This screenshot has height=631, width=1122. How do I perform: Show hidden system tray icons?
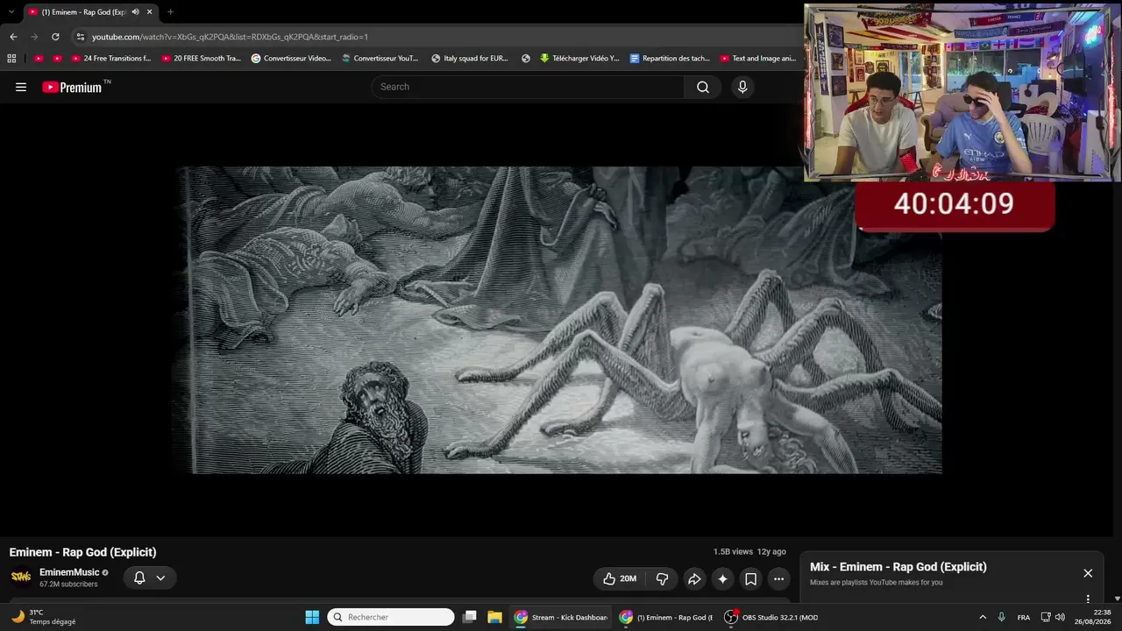click(983, 617)
